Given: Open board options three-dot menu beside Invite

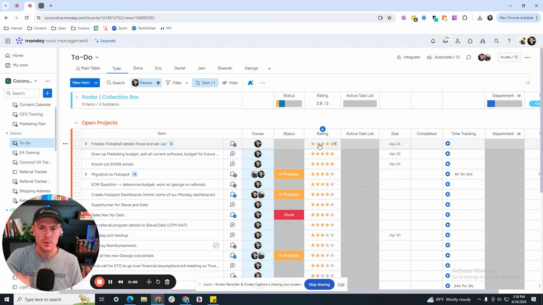Looking at the screenshot, I should click(527, 57).
